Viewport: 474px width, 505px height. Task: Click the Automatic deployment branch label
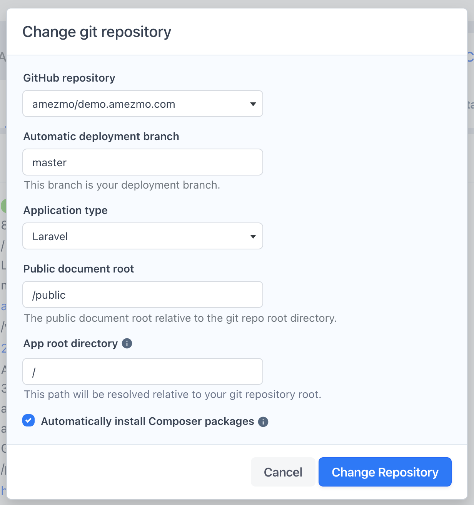point(101,136)
